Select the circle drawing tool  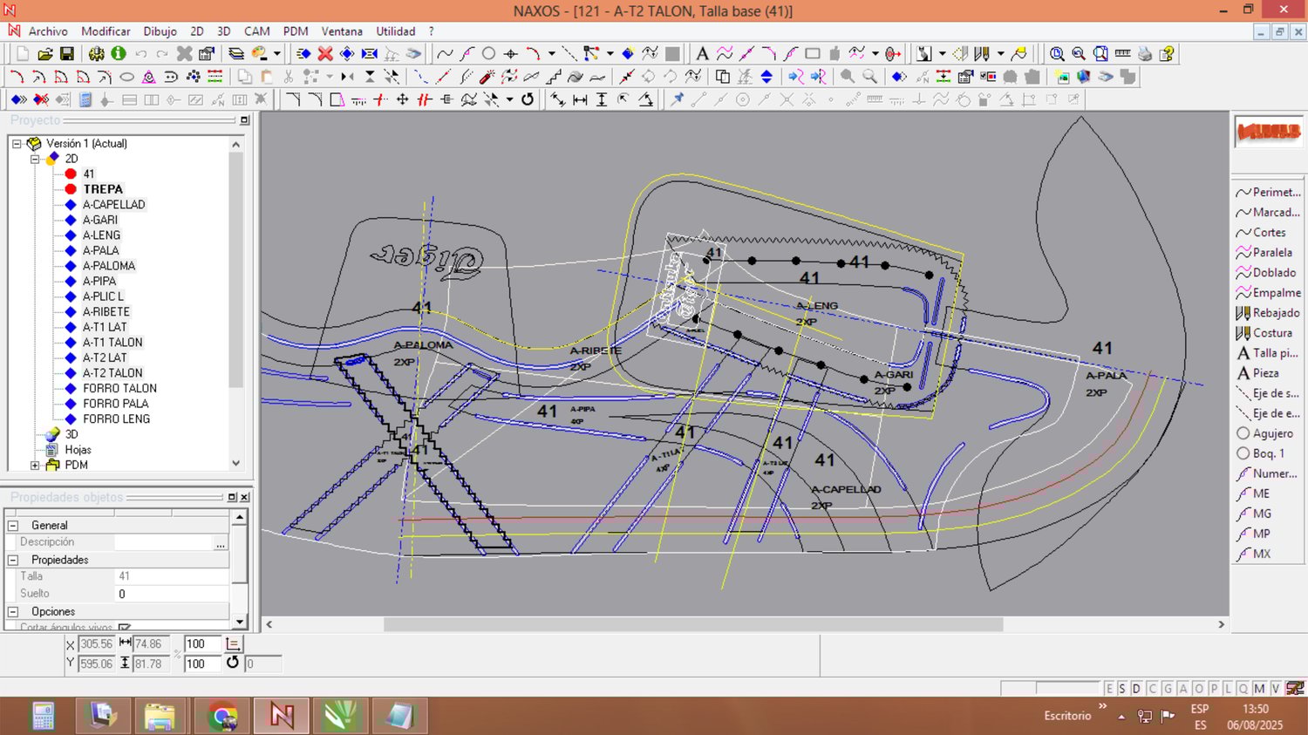(489, 54)
